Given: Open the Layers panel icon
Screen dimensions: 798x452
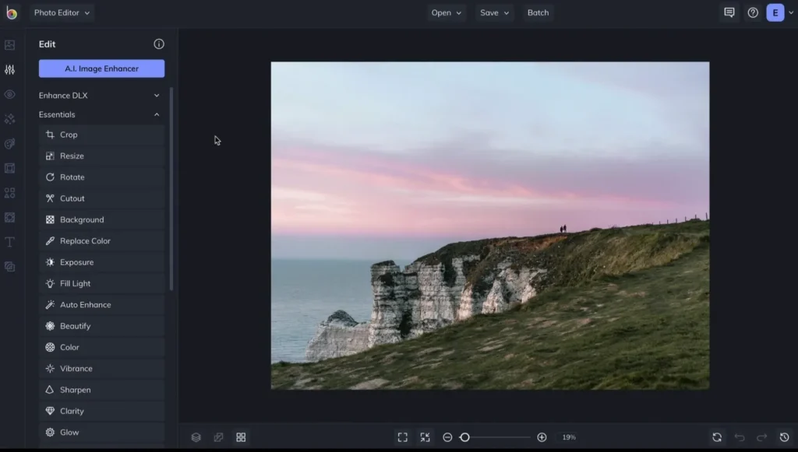Looking at the screenshot, I should [196, 437].
